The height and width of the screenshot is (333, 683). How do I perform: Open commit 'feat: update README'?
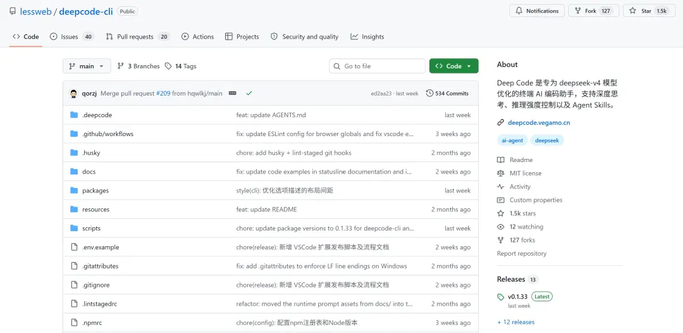(x=267, y=210)
